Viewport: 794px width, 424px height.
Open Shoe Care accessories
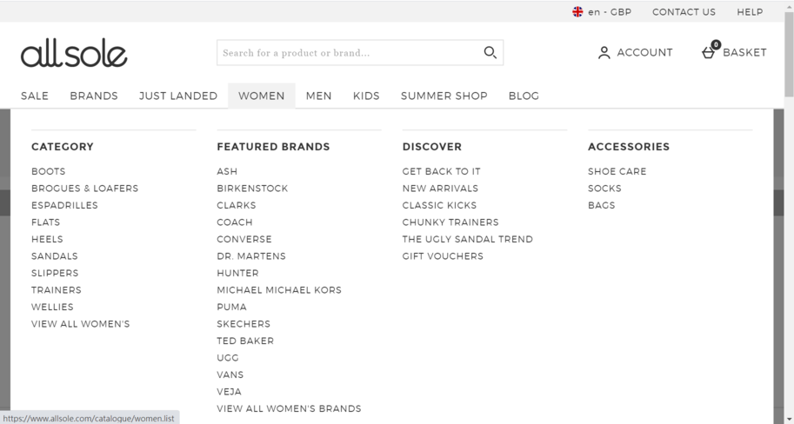617,171
